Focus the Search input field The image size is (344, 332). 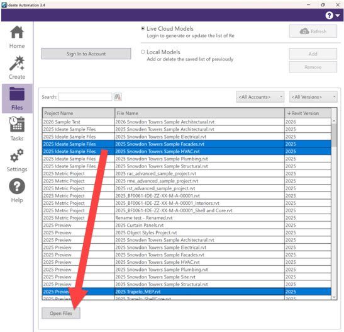click(86, 96)
